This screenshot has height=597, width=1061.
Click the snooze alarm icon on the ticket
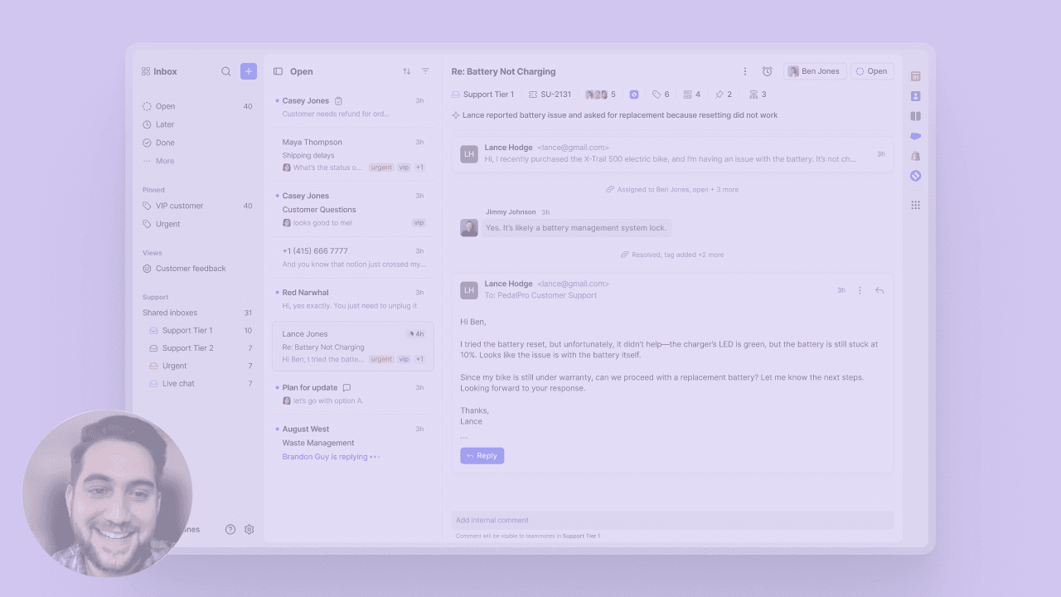tap(768, 71)
